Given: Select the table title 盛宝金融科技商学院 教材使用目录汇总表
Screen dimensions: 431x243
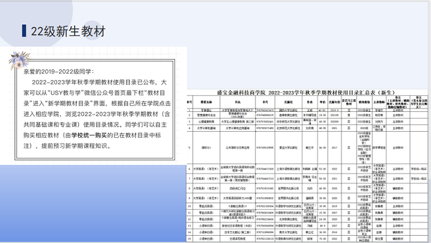Looking at the screenshot, I should pyautogui.click(x=306, y=93).
